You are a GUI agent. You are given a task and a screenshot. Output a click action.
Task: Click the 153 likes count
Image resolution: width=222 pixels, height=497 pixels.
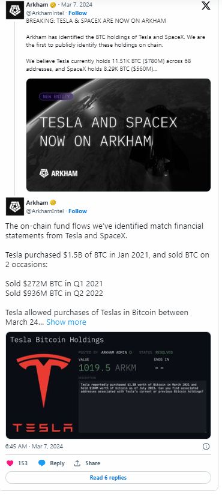click(23, 463)
